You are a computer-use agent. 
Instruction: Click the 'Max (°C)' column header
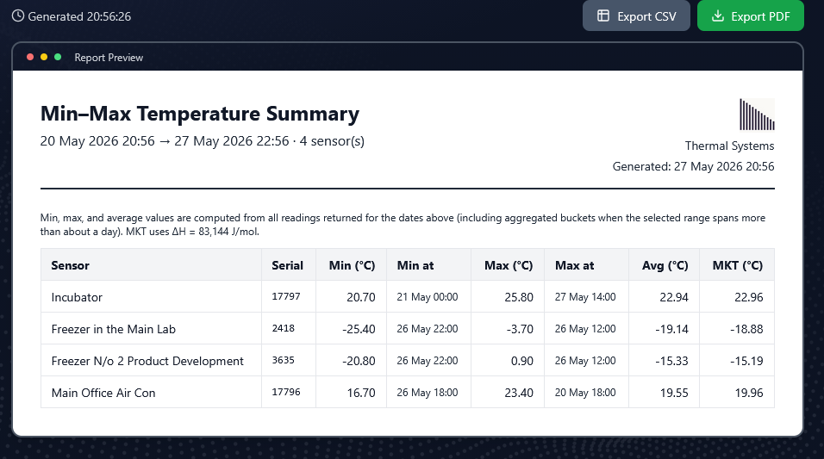509,266
